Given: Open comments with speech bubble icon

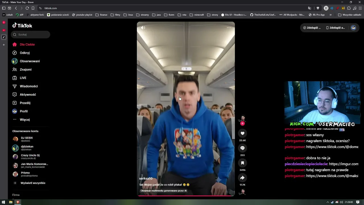Looking at the screenshot, I should tap(242, 148).
